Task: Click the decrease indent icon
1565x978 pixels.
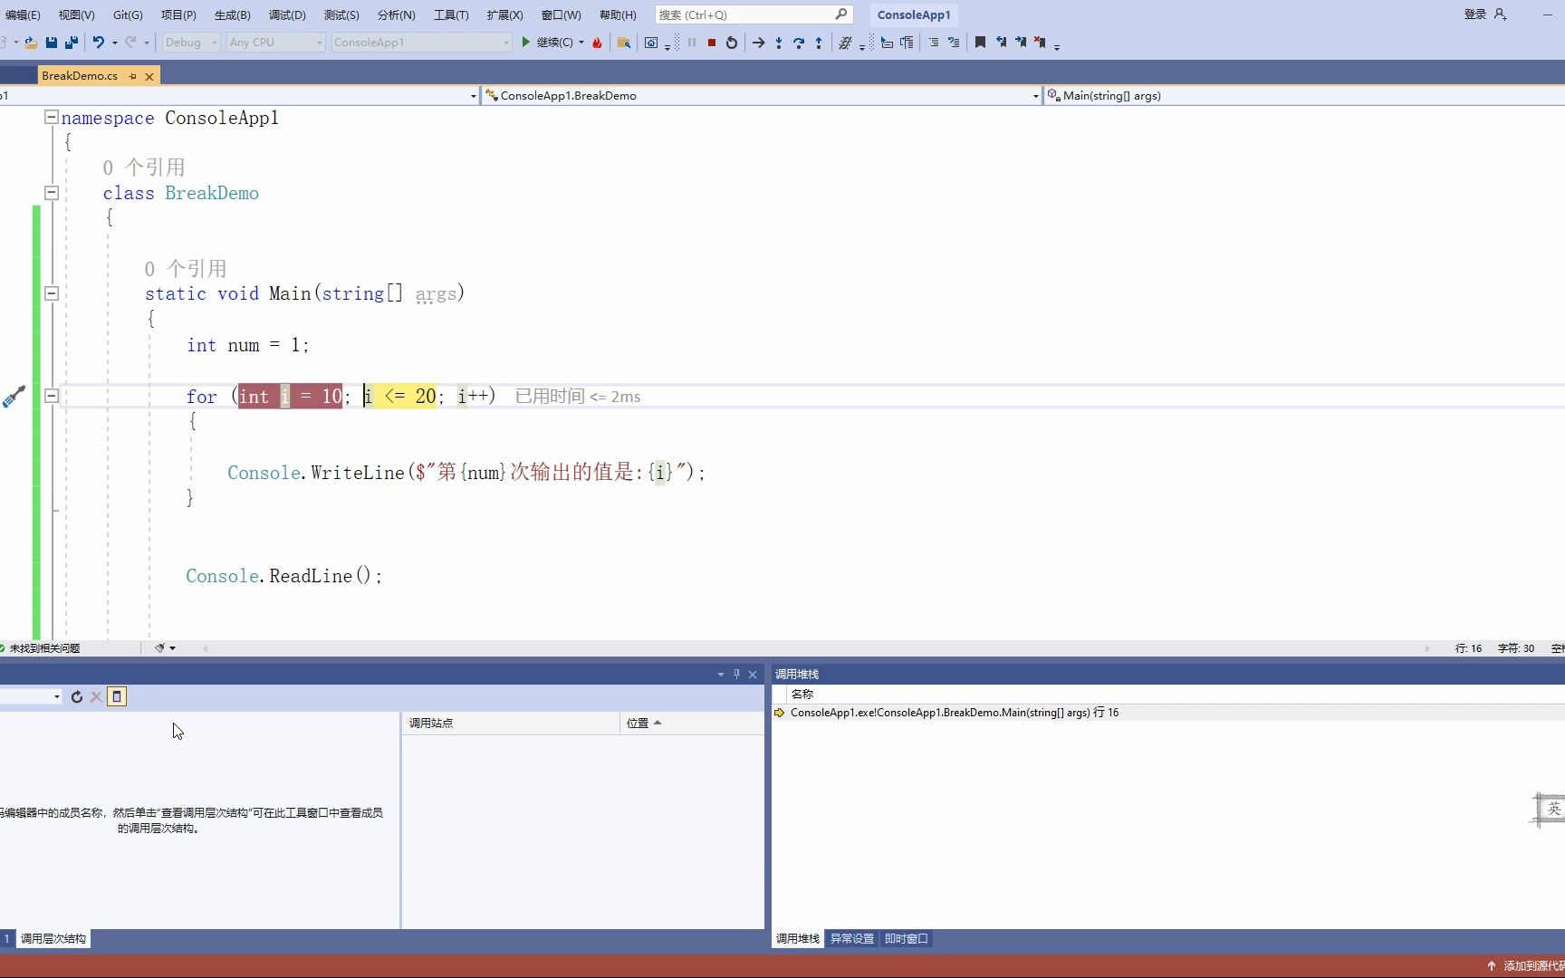Action: point(934,43)
